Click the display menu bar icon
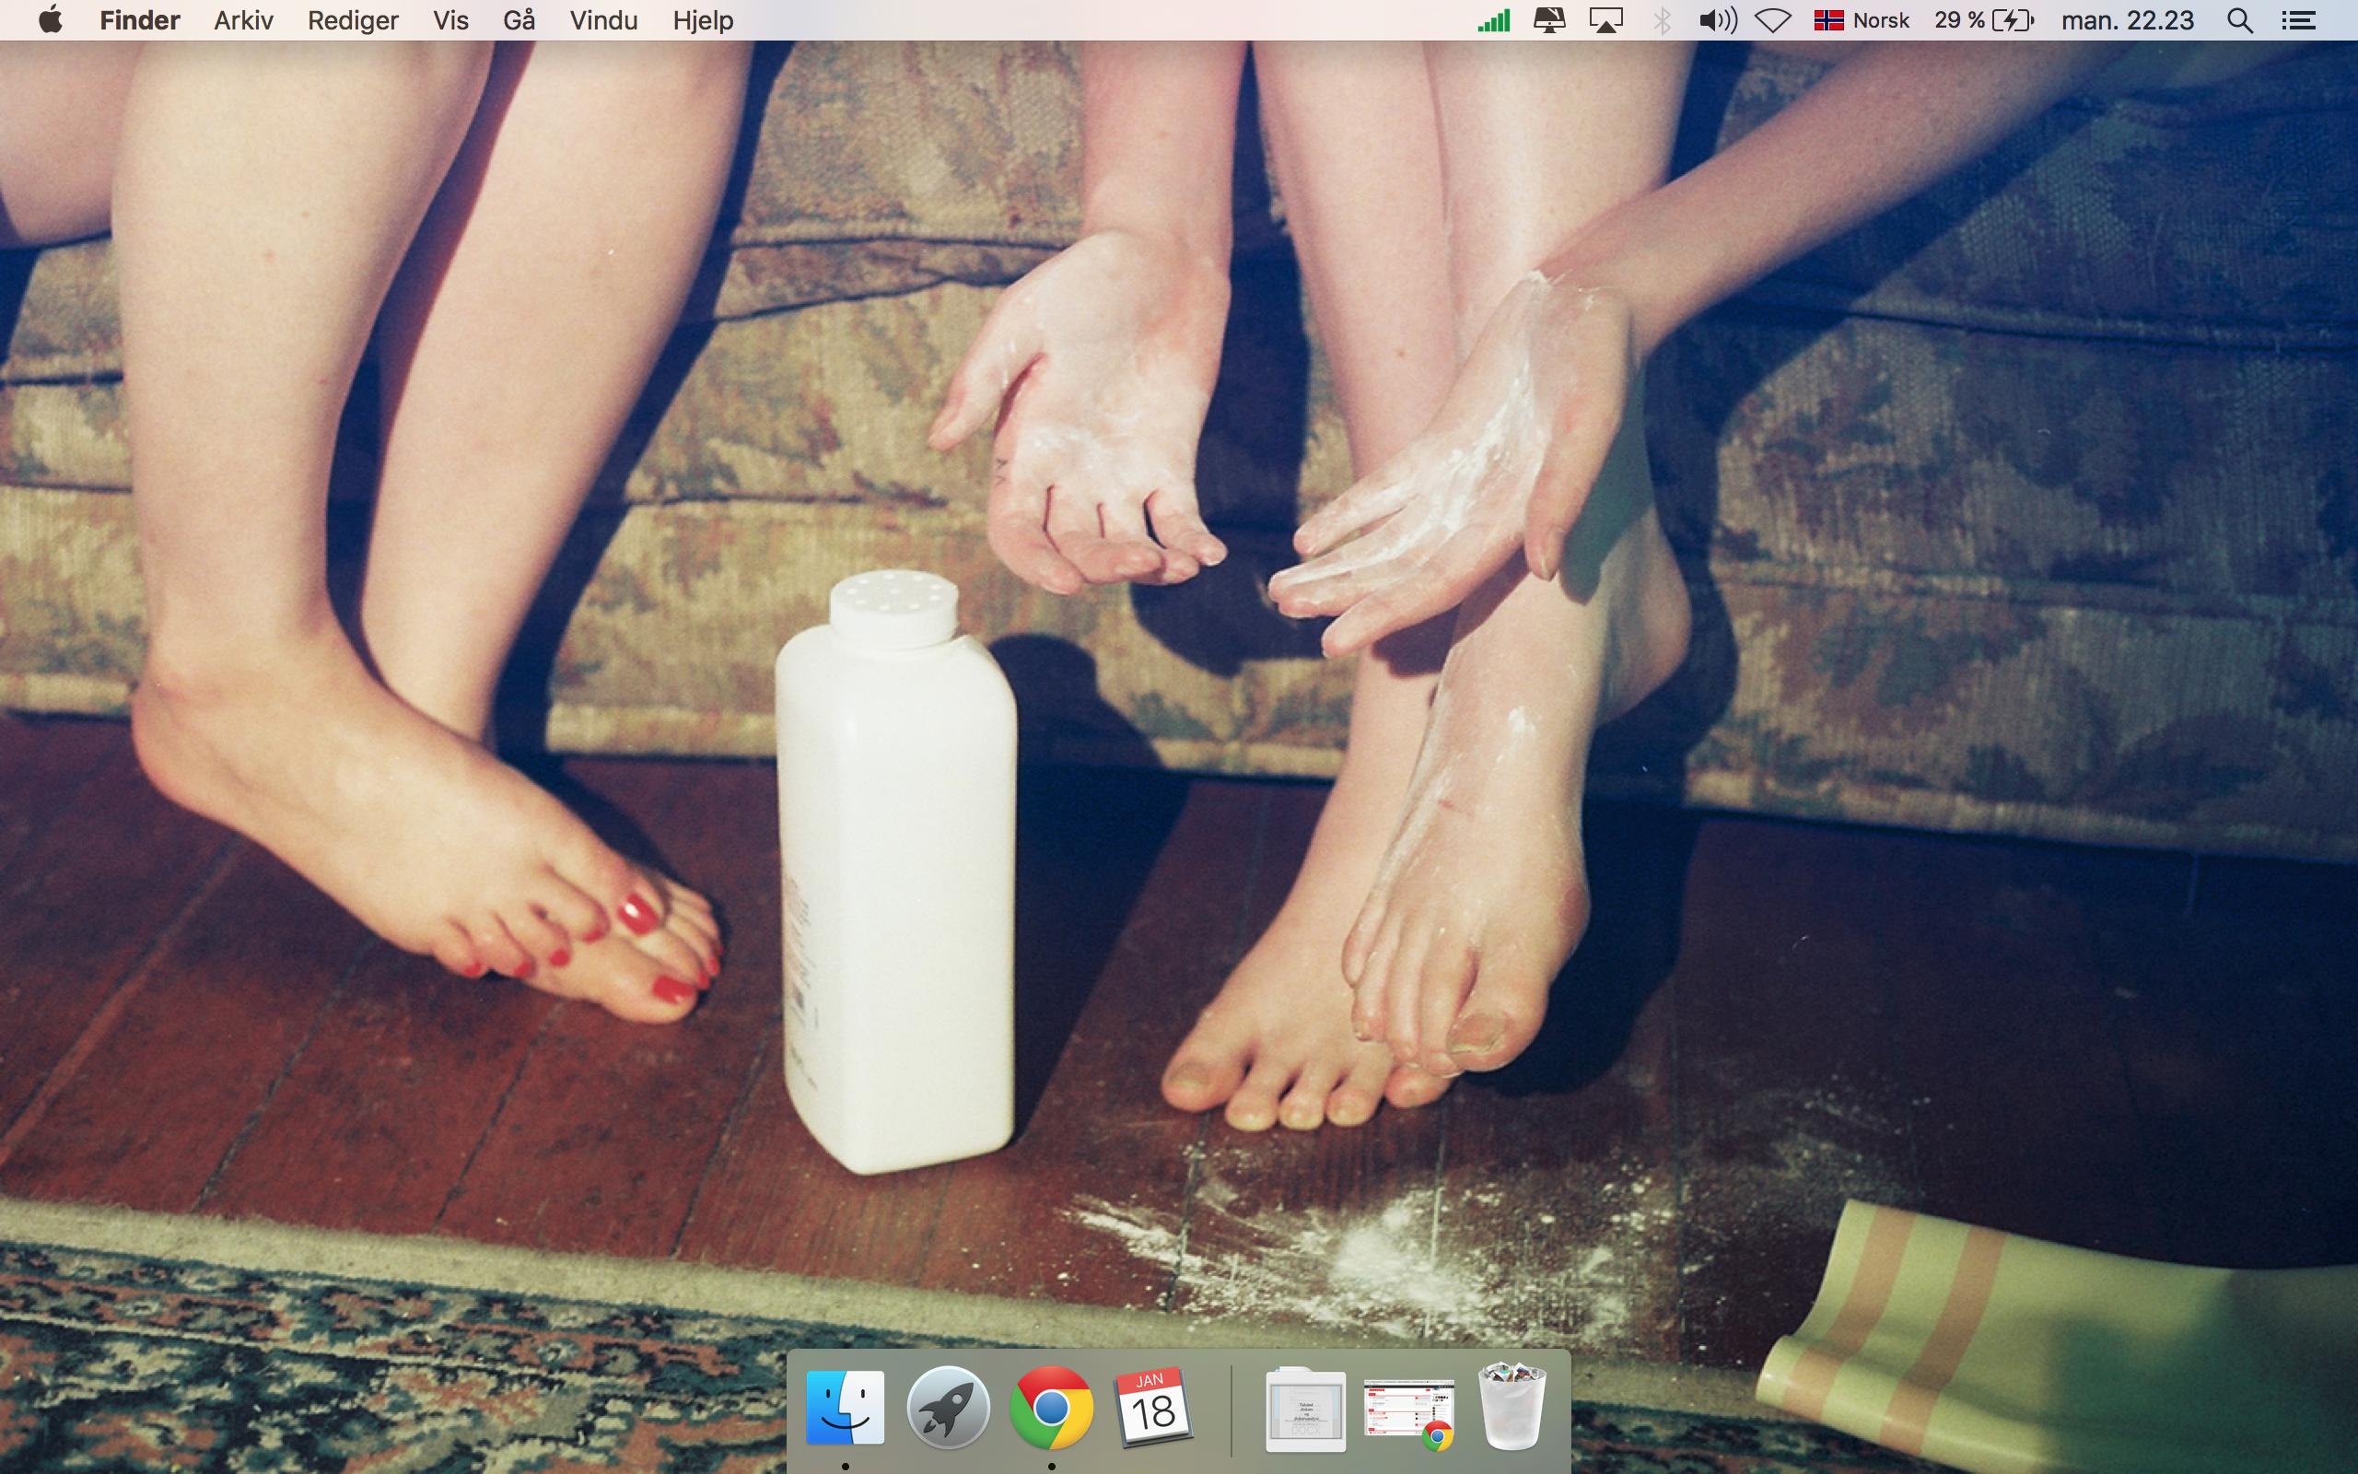2358x1474 pixels. pos(1549,20)
